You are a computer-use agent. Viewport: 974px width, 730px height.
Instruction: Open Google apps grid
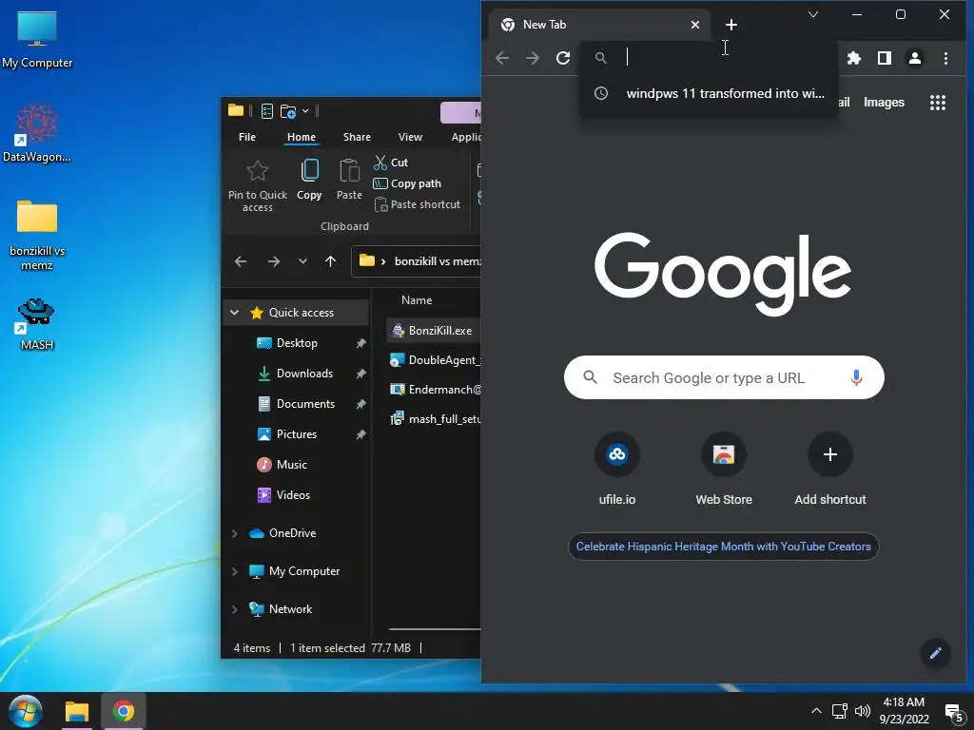(x=937, y=103)
